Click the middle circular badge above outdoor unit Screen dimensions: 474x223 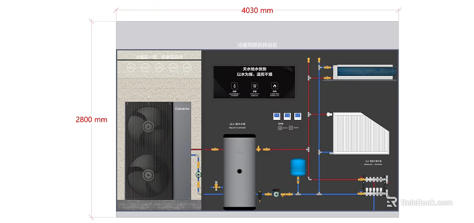[159, 68]
